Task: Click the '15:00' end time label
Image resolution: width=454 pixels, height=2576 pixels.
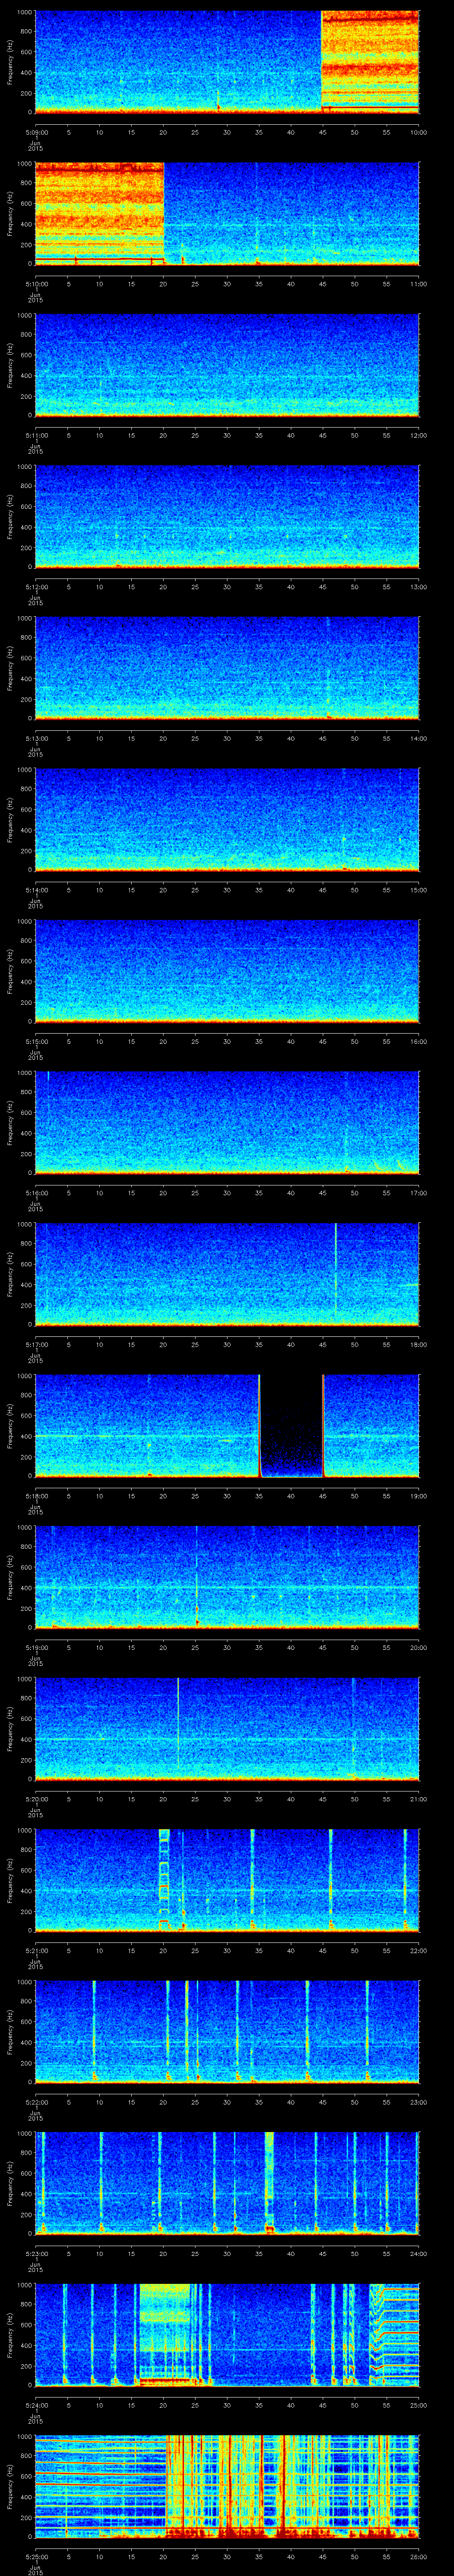Action: click(418, 890)
